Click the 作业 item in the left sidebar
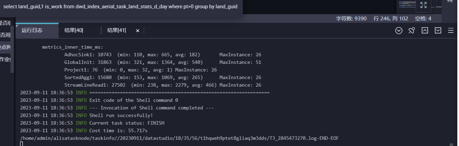The image size is (459, 146). pyautogui.click(x=5, y=59)
